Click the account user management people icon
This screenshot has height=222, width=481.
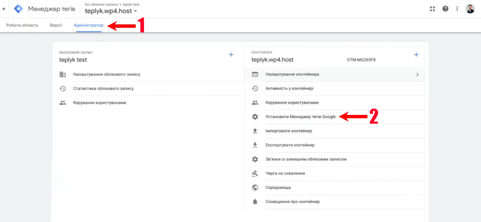(x=63, y=103)
